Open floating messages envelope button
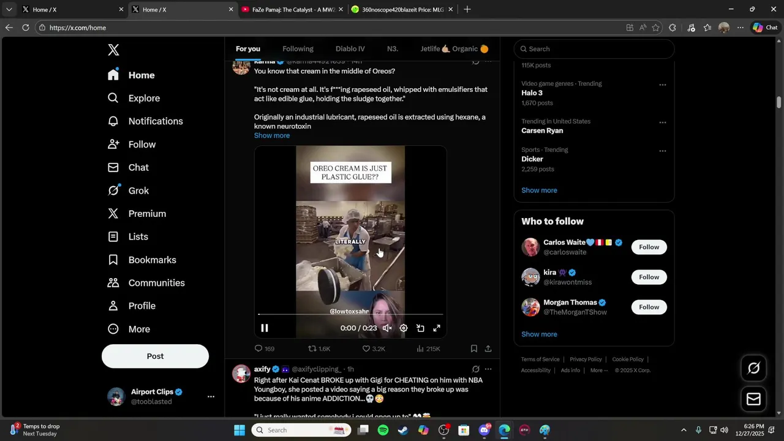784x441 pixels. (x=754, y=399)
